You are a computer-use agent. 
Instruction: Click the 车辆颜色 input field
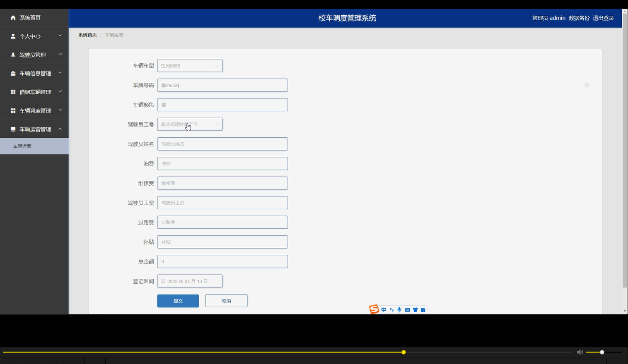[222, 105]
